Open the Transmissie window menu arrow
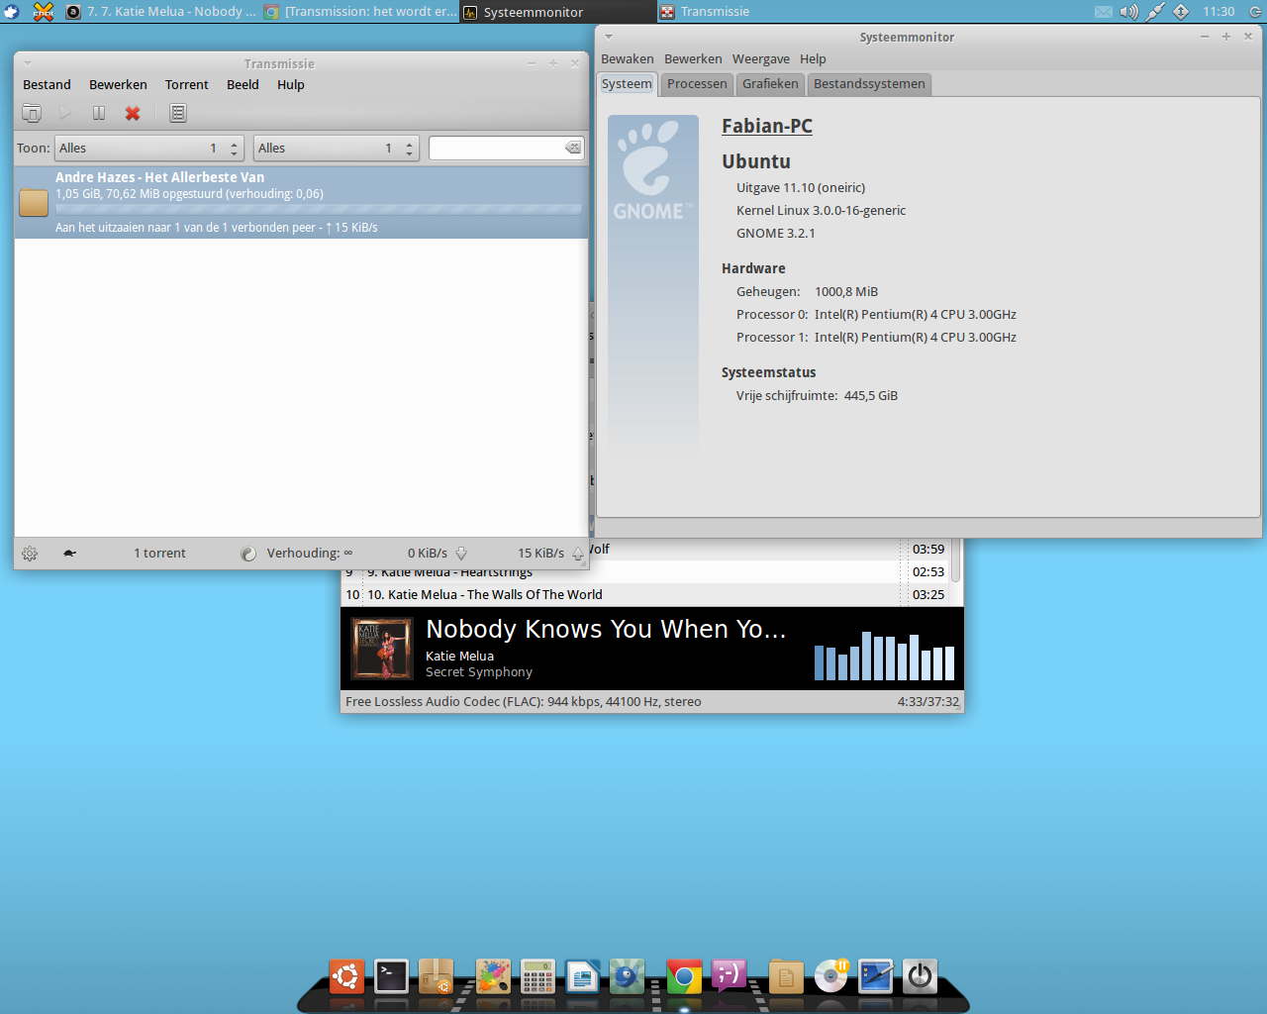 28,63
